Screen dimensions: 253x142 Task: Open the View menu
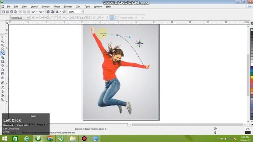[x=24, y=7]
